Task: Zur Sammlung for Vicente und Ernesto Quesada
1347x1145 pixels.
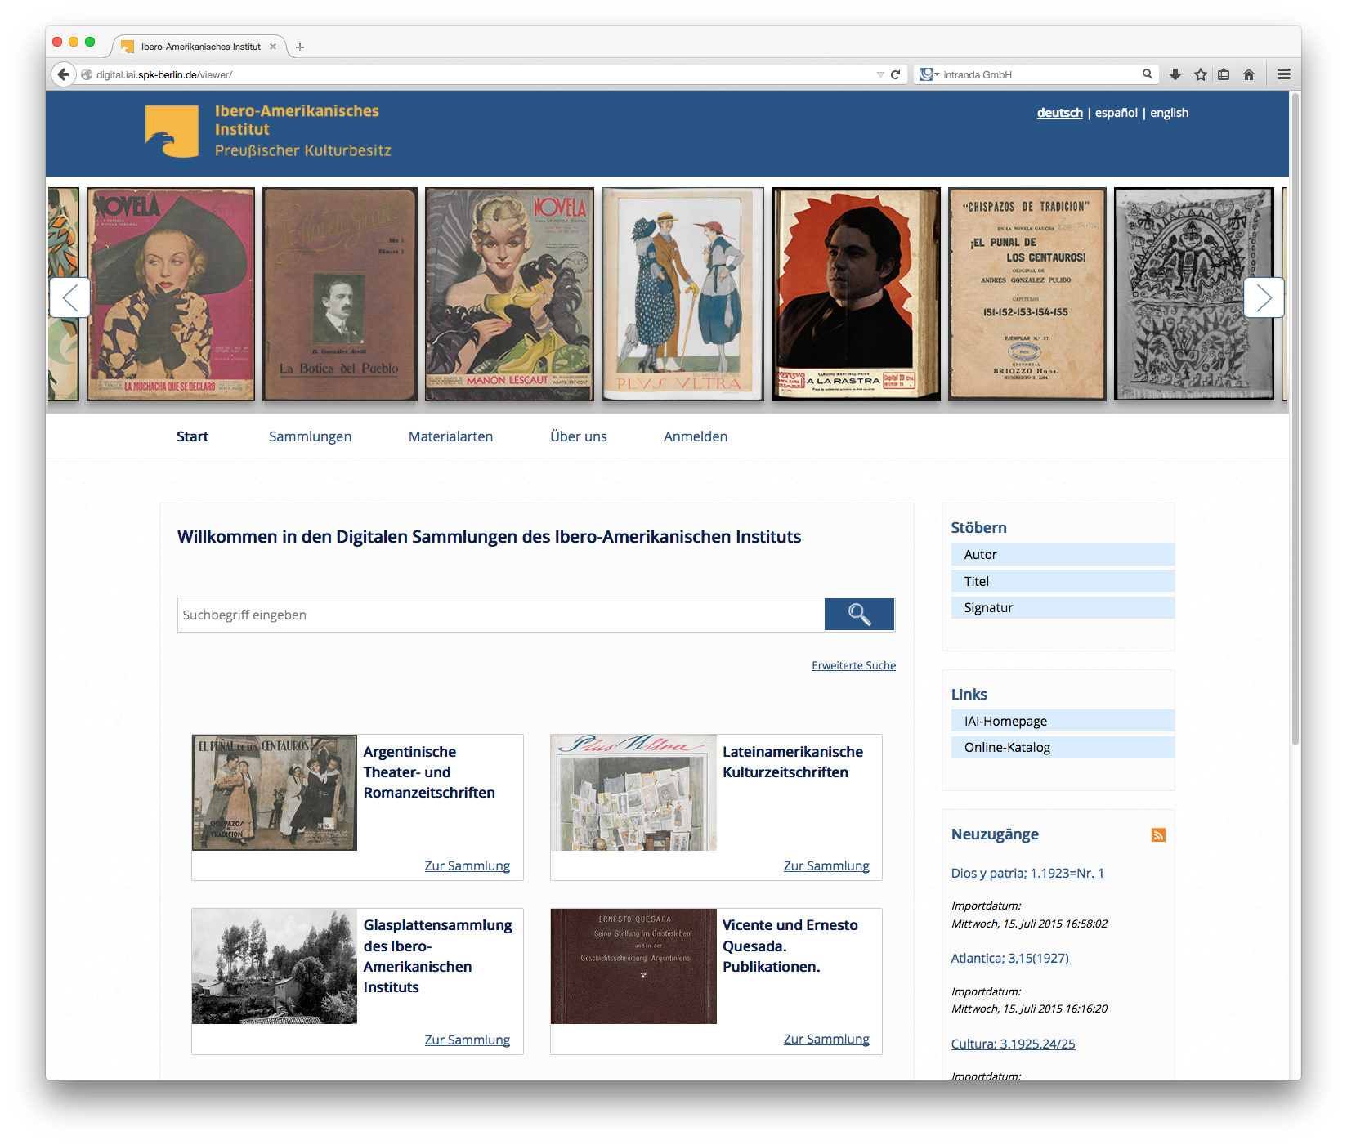Action: tap(826, 1039)
